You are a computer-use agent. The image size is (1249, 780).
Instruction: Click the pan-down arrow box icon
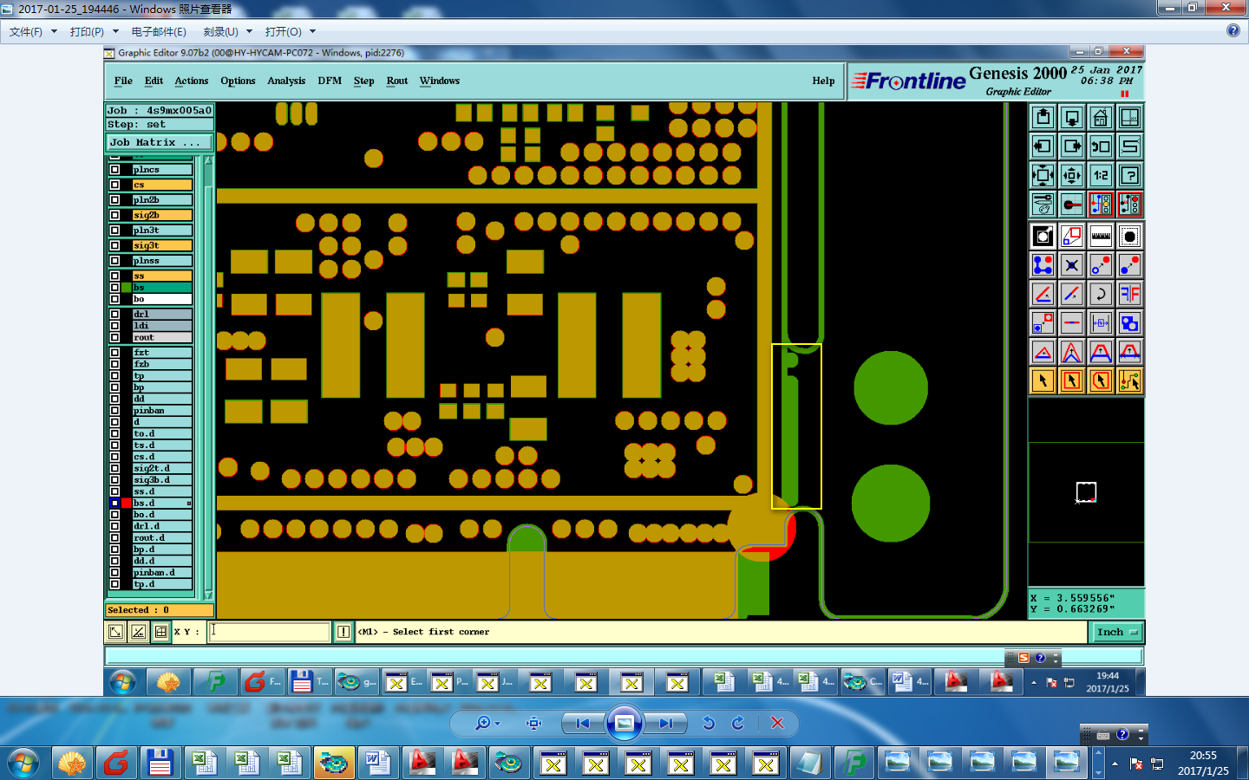click(1072, 117)
